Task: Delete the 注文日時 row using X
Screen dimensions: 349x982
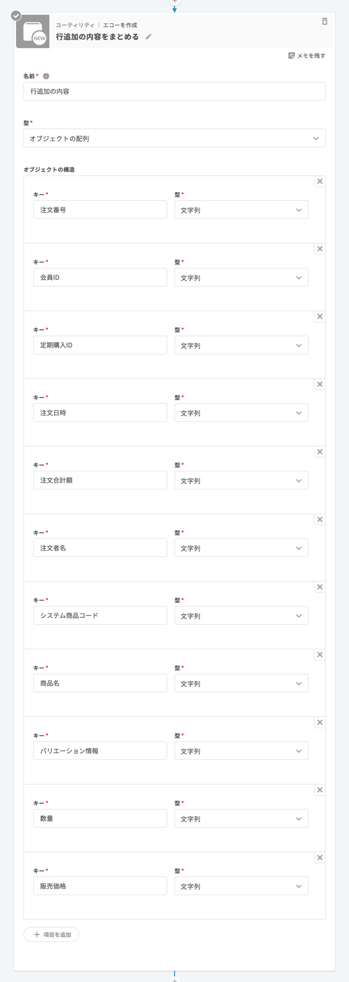Action: point(320,384)
